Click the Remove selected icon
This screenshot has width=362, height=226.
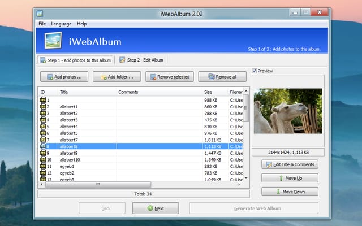coord(153,77)
